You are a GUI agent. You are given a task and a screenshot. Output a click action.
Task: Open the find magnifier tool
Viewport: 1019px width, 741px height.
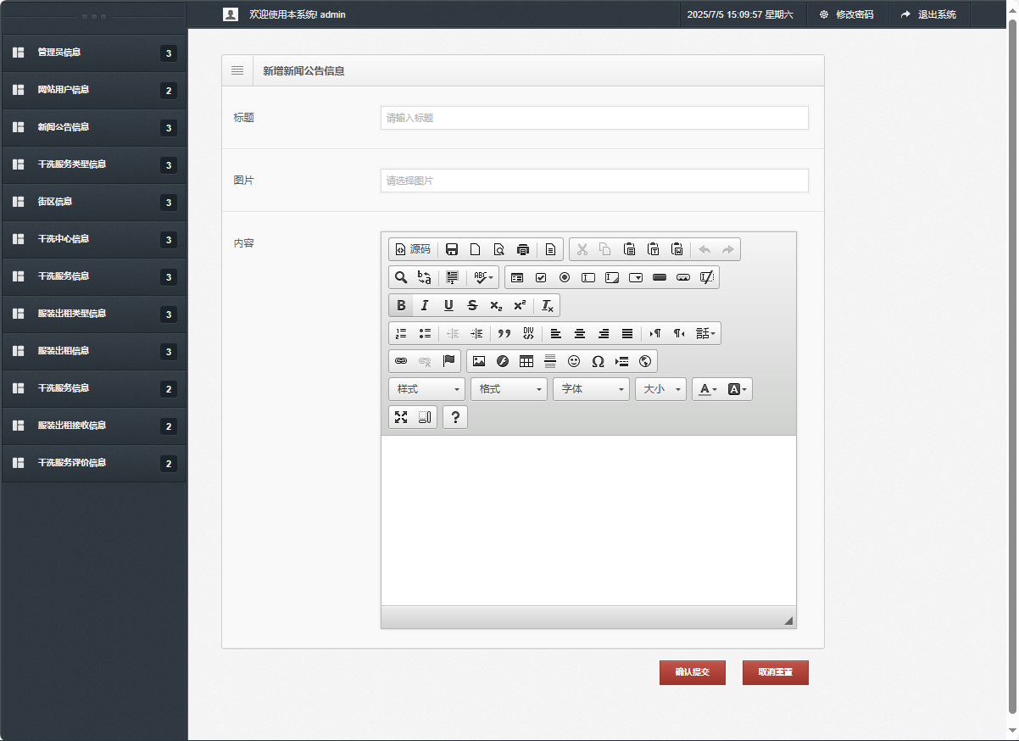coord(401,277)
